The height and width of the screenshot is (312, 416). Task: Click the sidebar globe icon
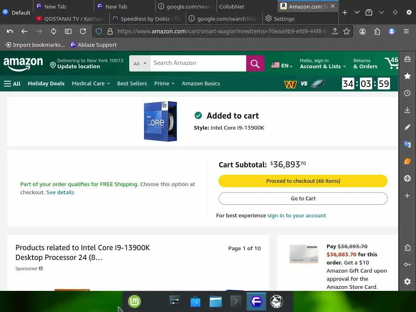(x=407, y=178)
